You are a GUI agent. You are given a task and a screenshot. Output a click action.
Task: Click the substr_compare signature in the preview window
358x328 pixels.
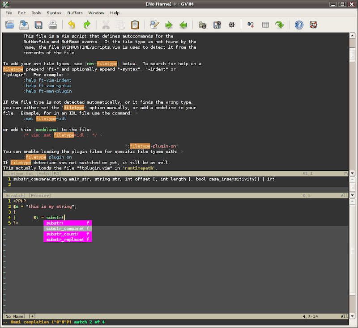[x=144, y=179]
